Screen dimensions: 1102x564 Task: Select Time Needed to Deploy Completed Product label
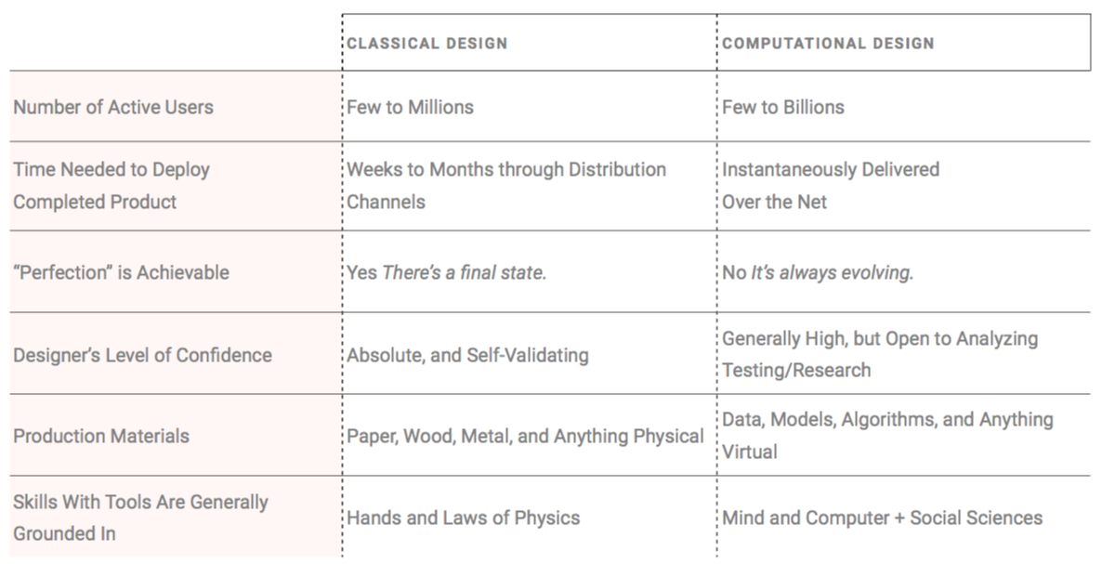click(x=112, y=186)
